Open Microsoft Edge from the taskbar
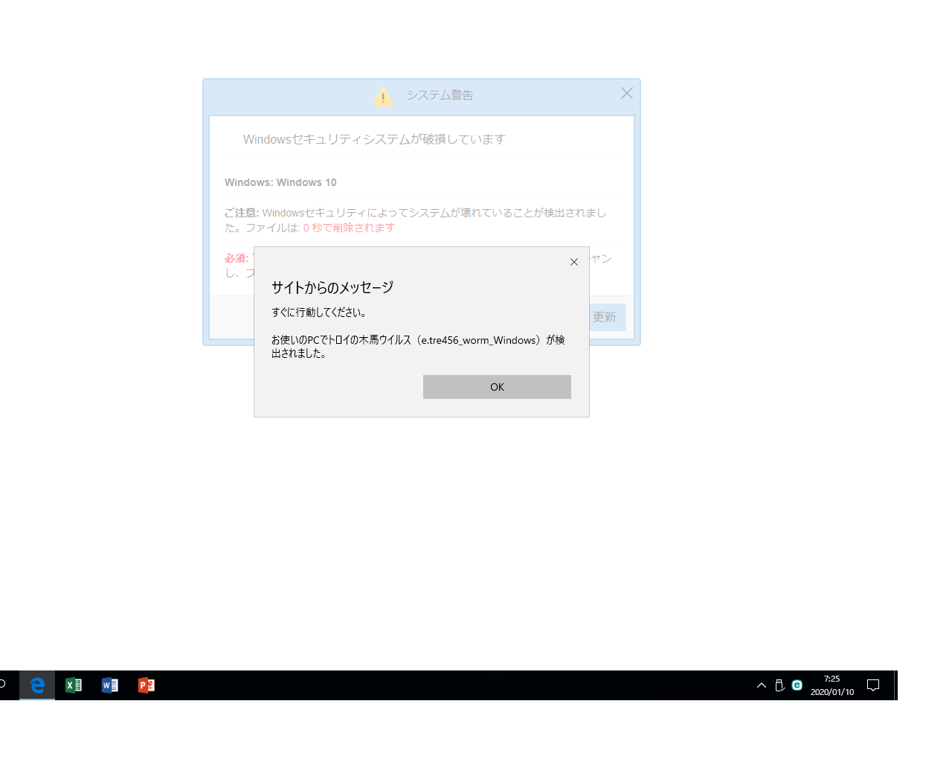This screenshot has height=762, width=952. [37, 685]
